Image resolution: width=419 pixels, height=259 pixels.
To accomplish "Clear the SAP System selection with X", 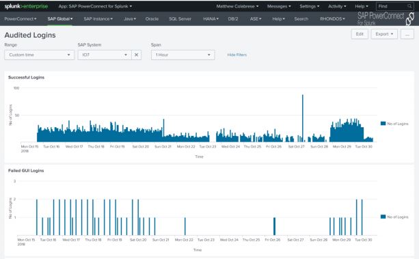I will coord(136,55).
